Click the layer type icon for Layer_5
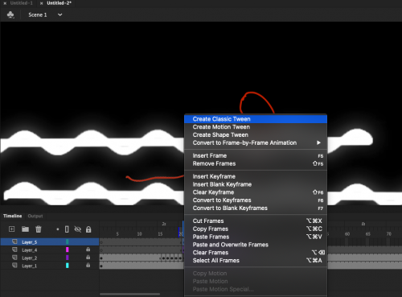The height and width of the screenshot is (297, 402). point(14,241)
